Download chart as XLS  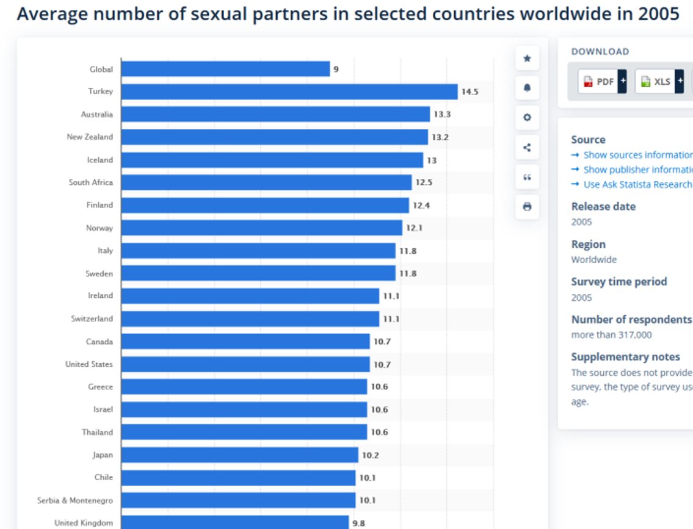[x=655, y=81]
